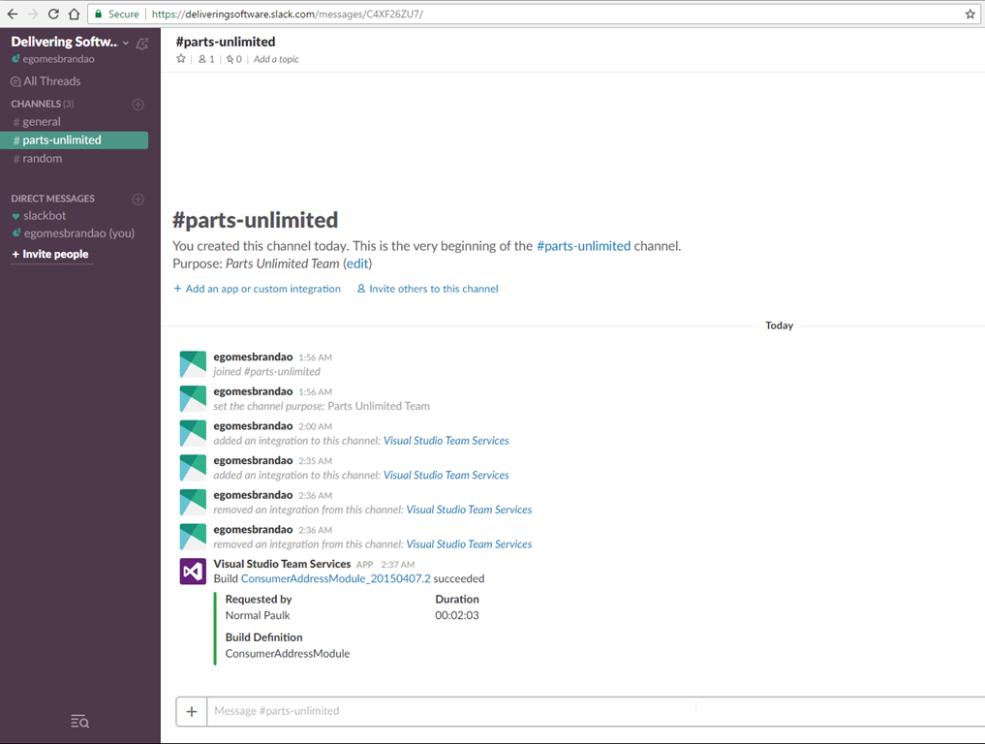Open the browser home page icon

pyautogui.click(x=75, y=14)
